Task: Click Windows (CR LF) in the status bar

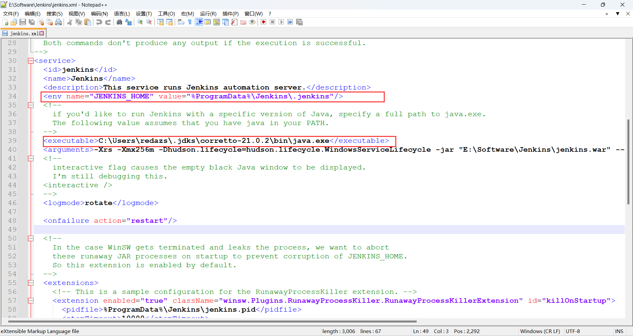Action: (540, 331)
